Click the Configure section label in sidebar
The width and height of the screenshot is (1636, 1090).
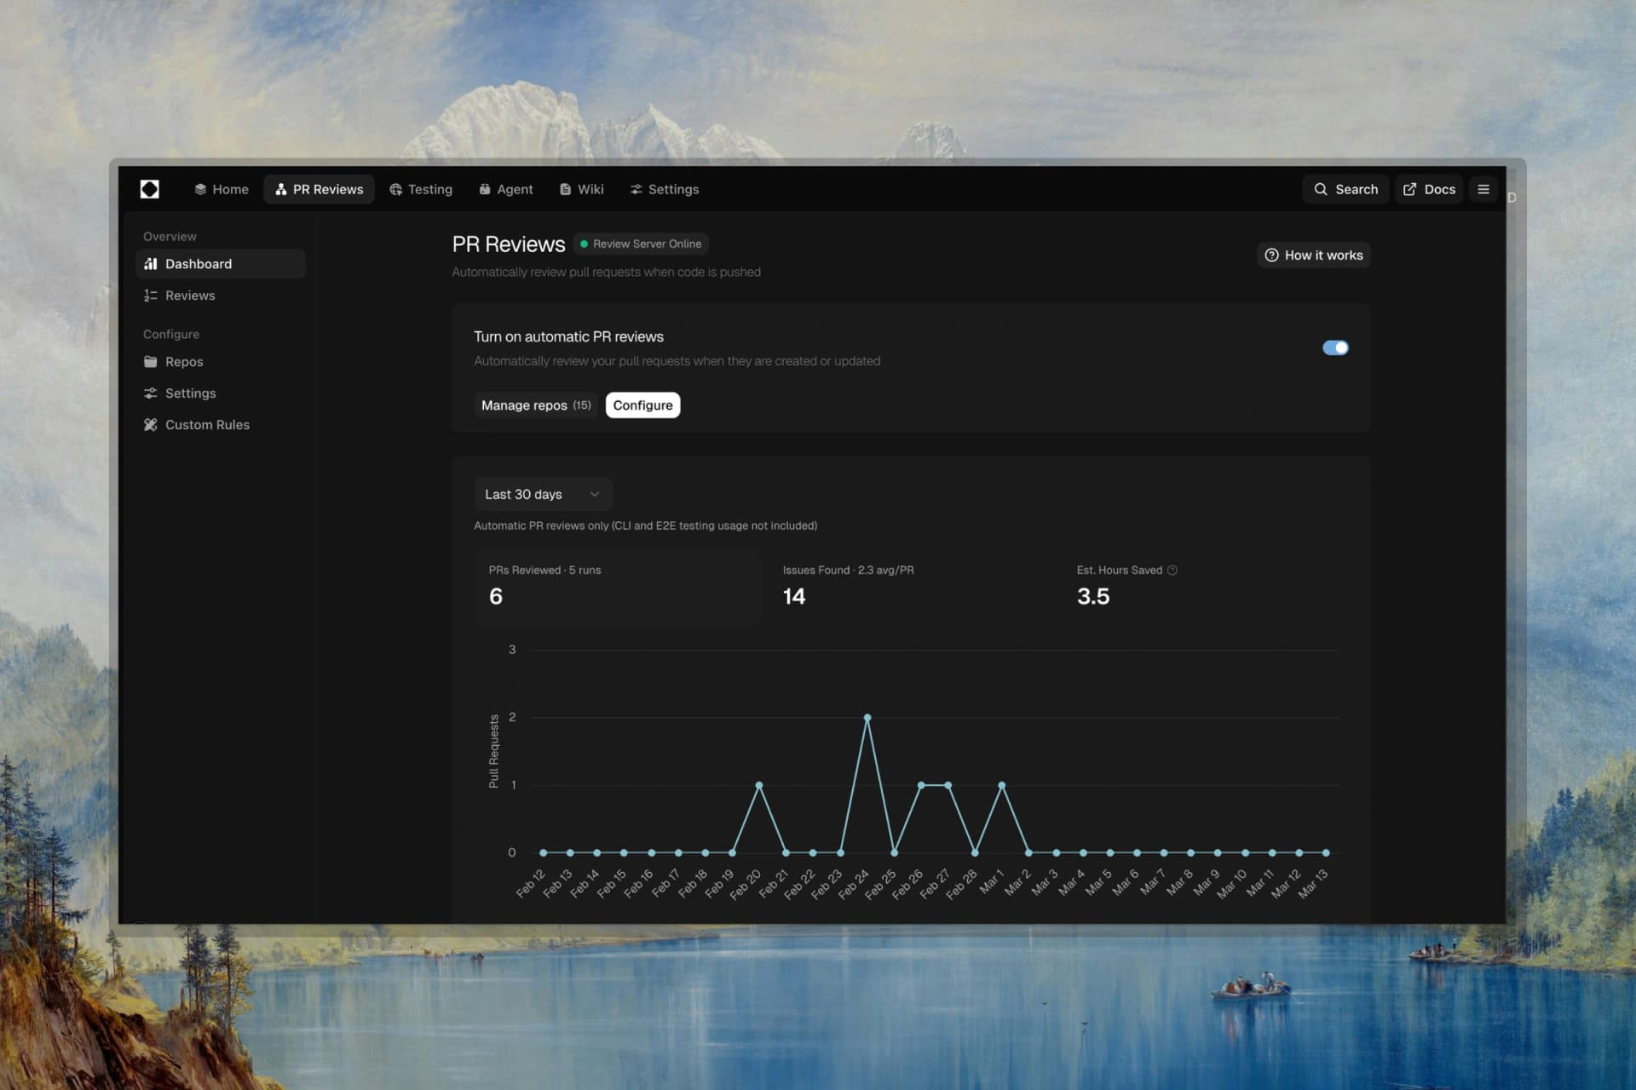(x=171, y=335)
